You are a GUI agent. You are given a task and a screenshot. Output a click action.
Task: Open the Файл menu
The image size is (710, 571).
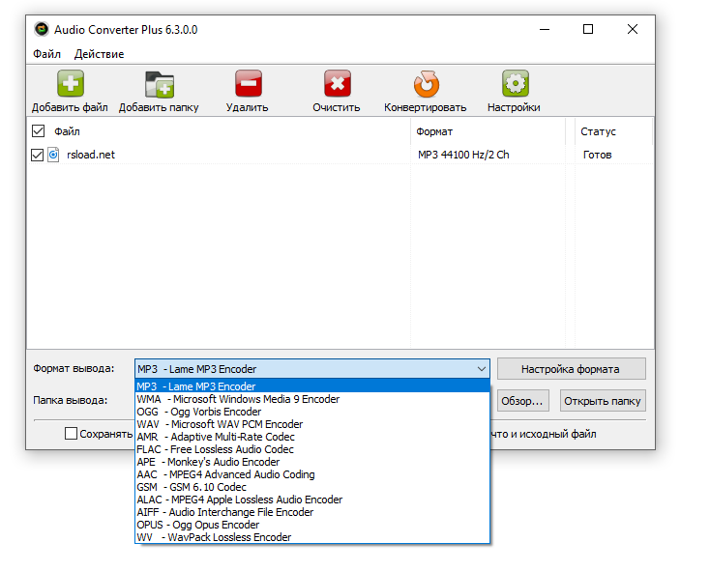point(46,54)
